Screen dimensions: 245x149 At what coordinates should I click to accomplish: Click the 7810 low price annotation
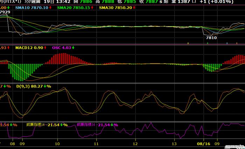coord(211,38)
